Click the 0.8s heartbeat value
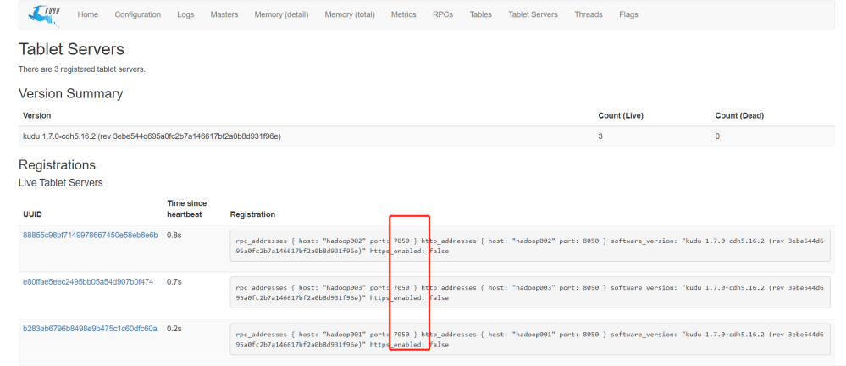Screen dimensions: 846x366 coord(174,236)
